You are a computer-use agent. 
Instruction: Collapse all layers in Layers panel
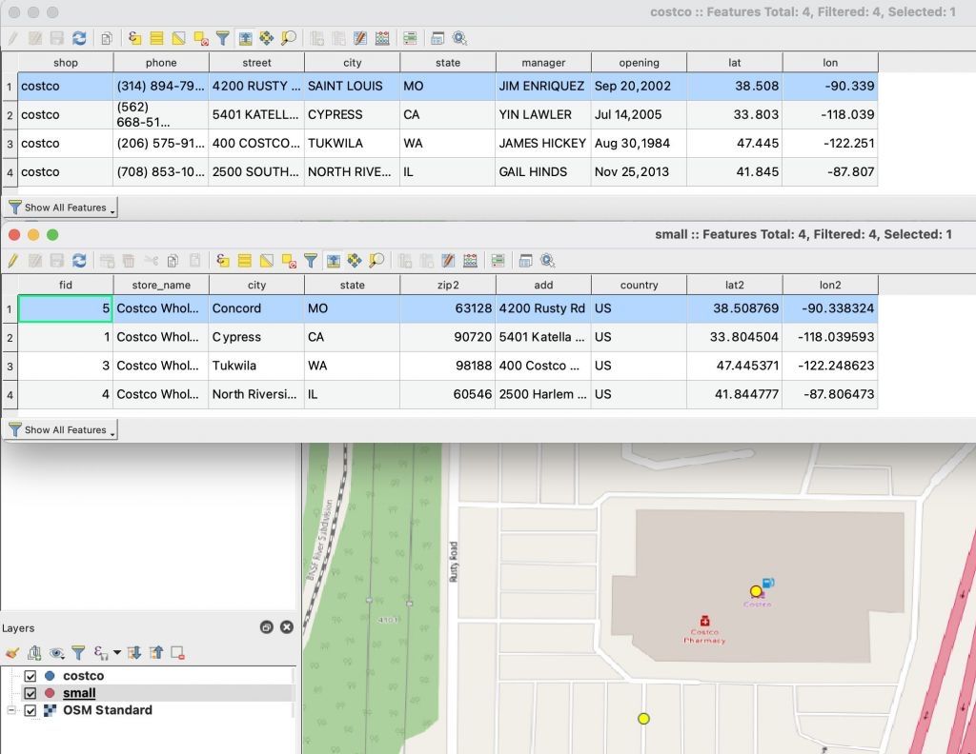(x=156, y=653)
